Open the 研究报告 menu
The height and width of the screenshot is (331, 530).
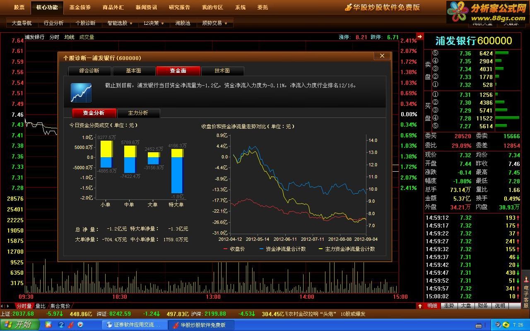click(x=179, y=7)
